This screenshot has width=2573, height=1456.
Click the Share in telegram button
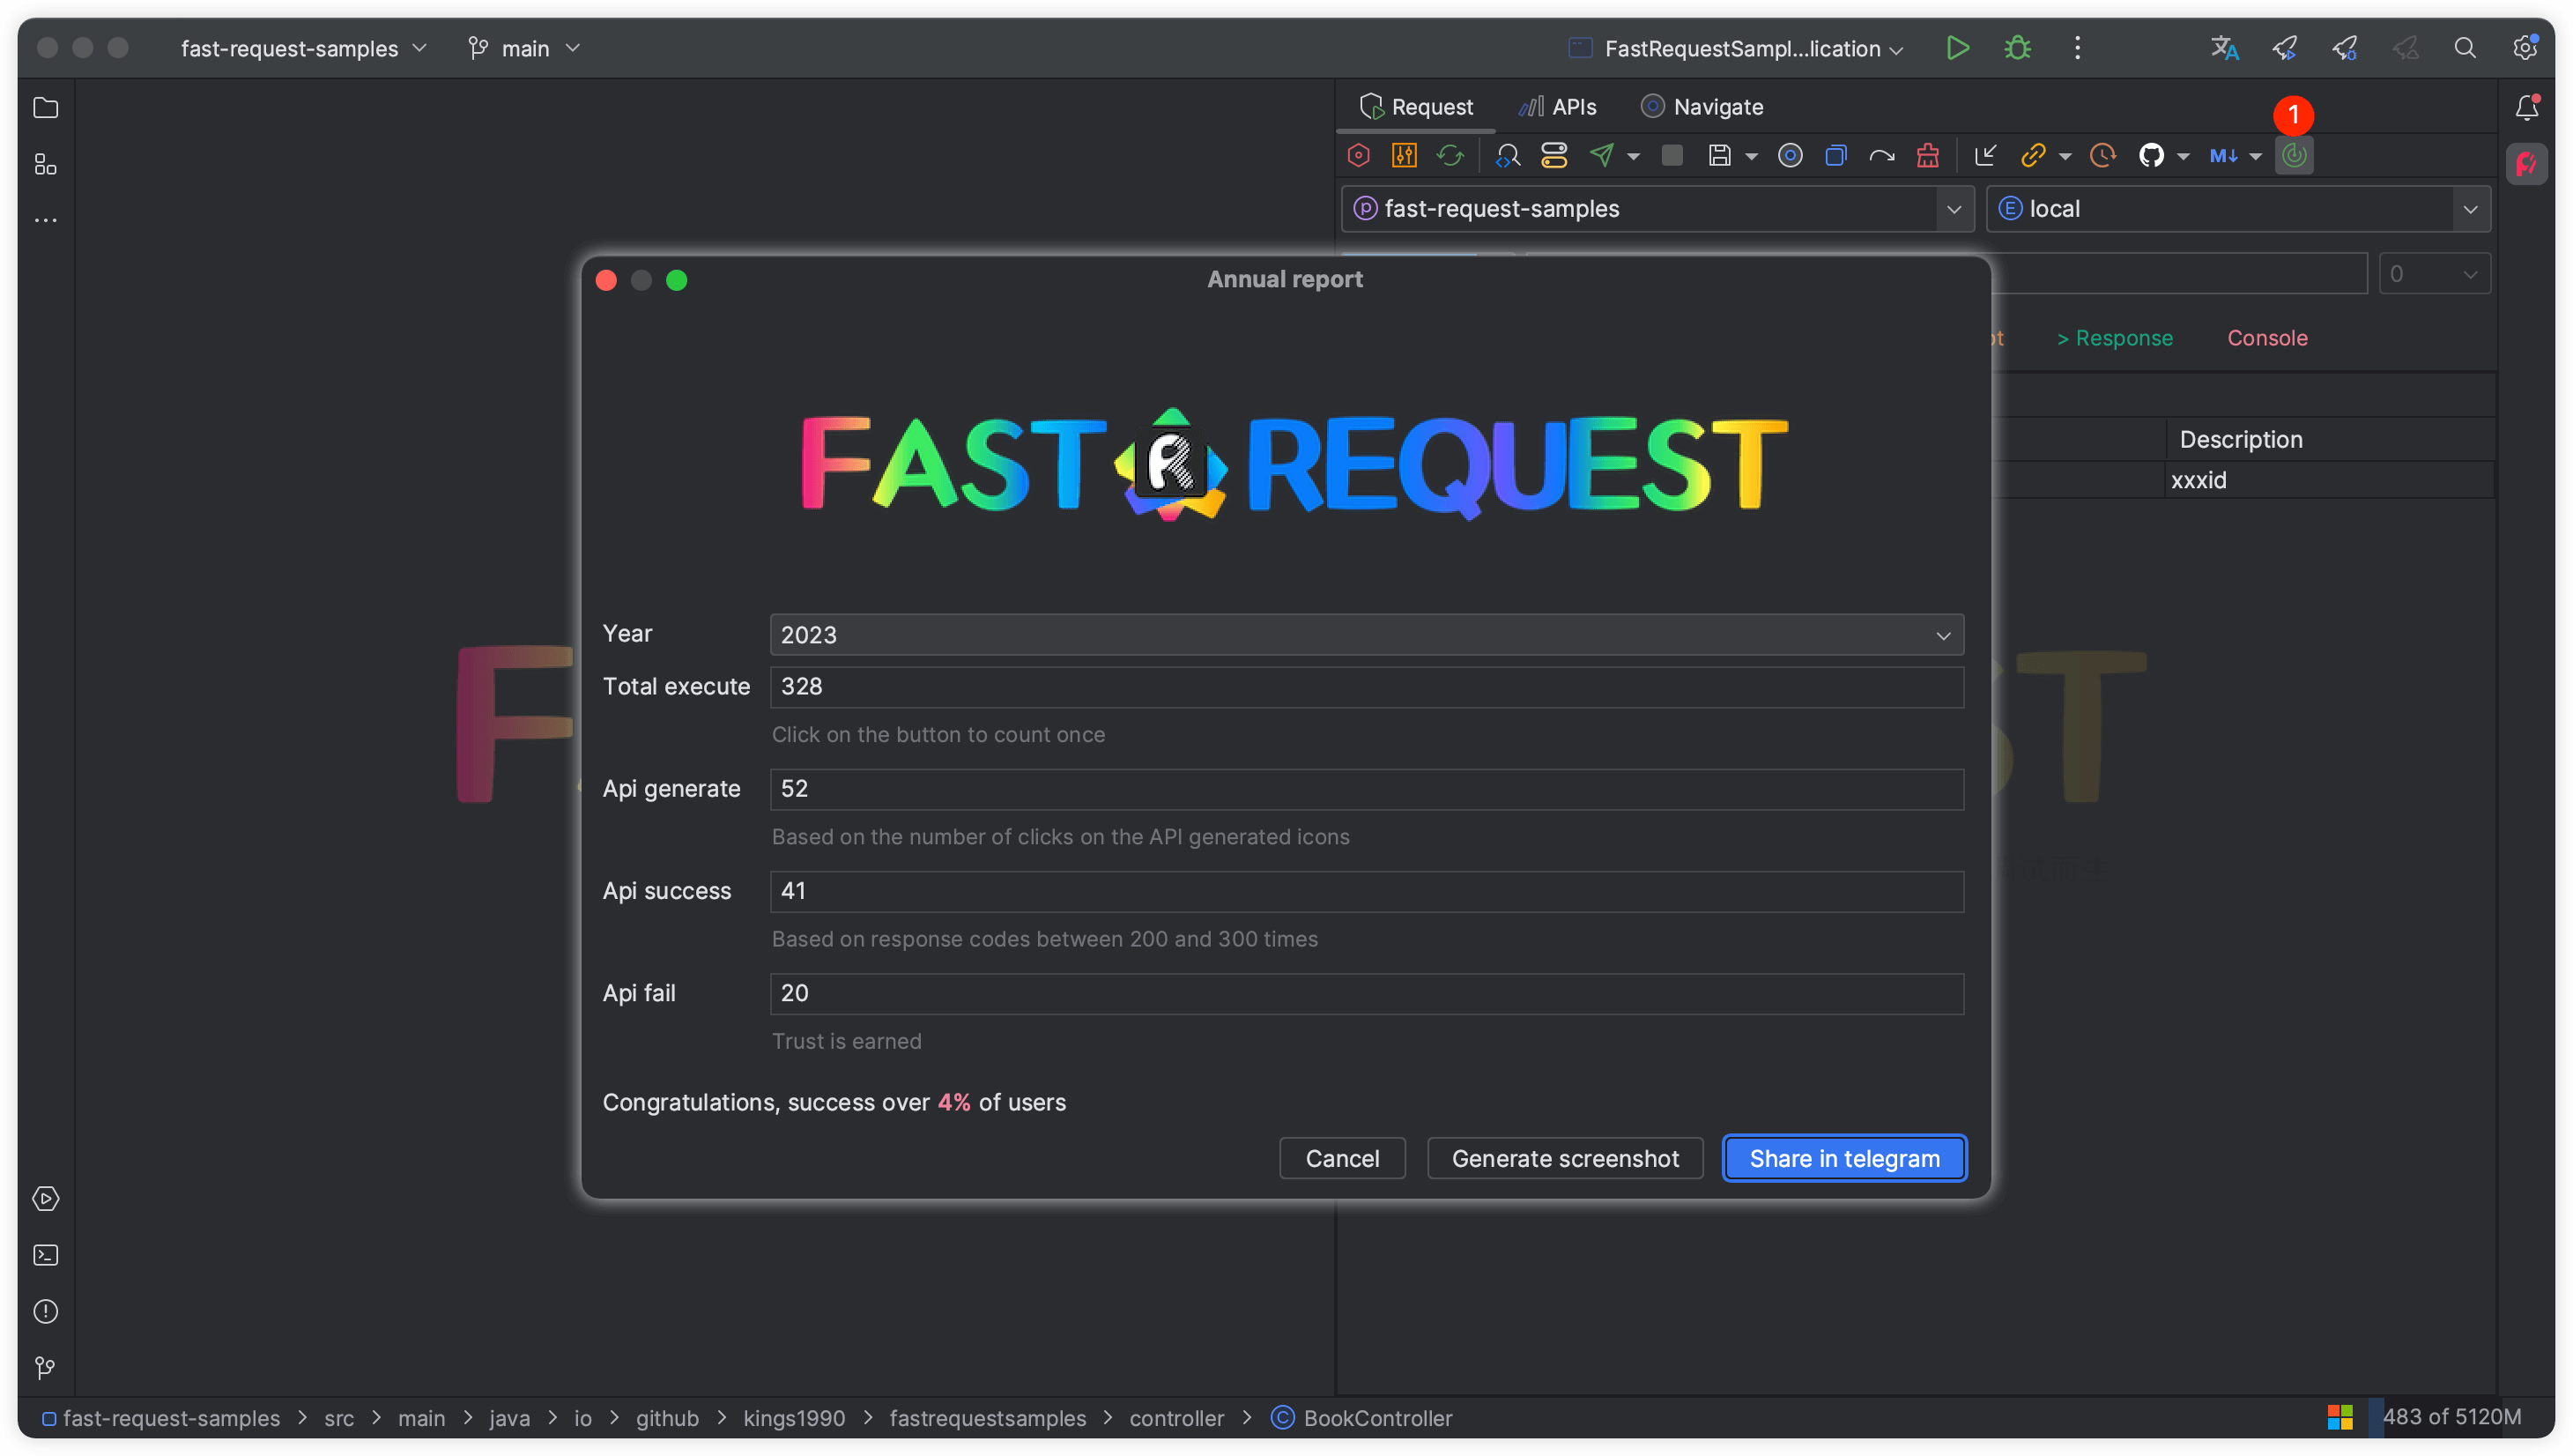[x=1843, y=1158]
